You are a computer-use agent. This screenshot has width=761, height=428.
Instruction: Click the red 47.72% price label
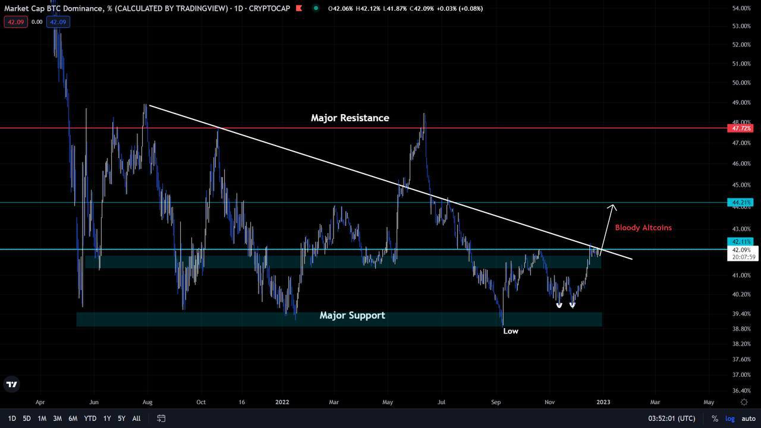[x=740, y=128]
